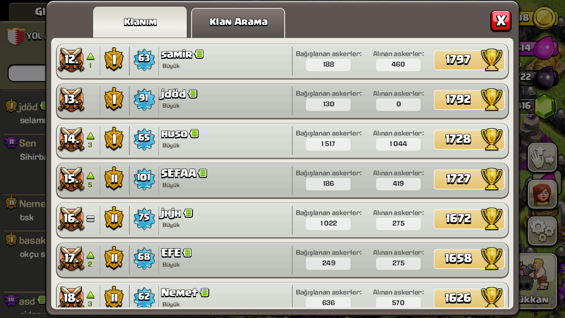Tap the league shield beside SEFAA
Image resolution: width=565 pixels, height=318 pixels.
pos(114,178)
